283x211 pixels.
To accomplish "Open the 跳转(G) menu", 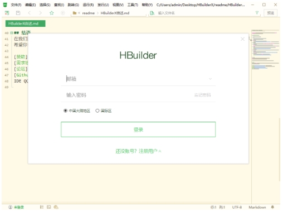I will click(x=74, y=5).
